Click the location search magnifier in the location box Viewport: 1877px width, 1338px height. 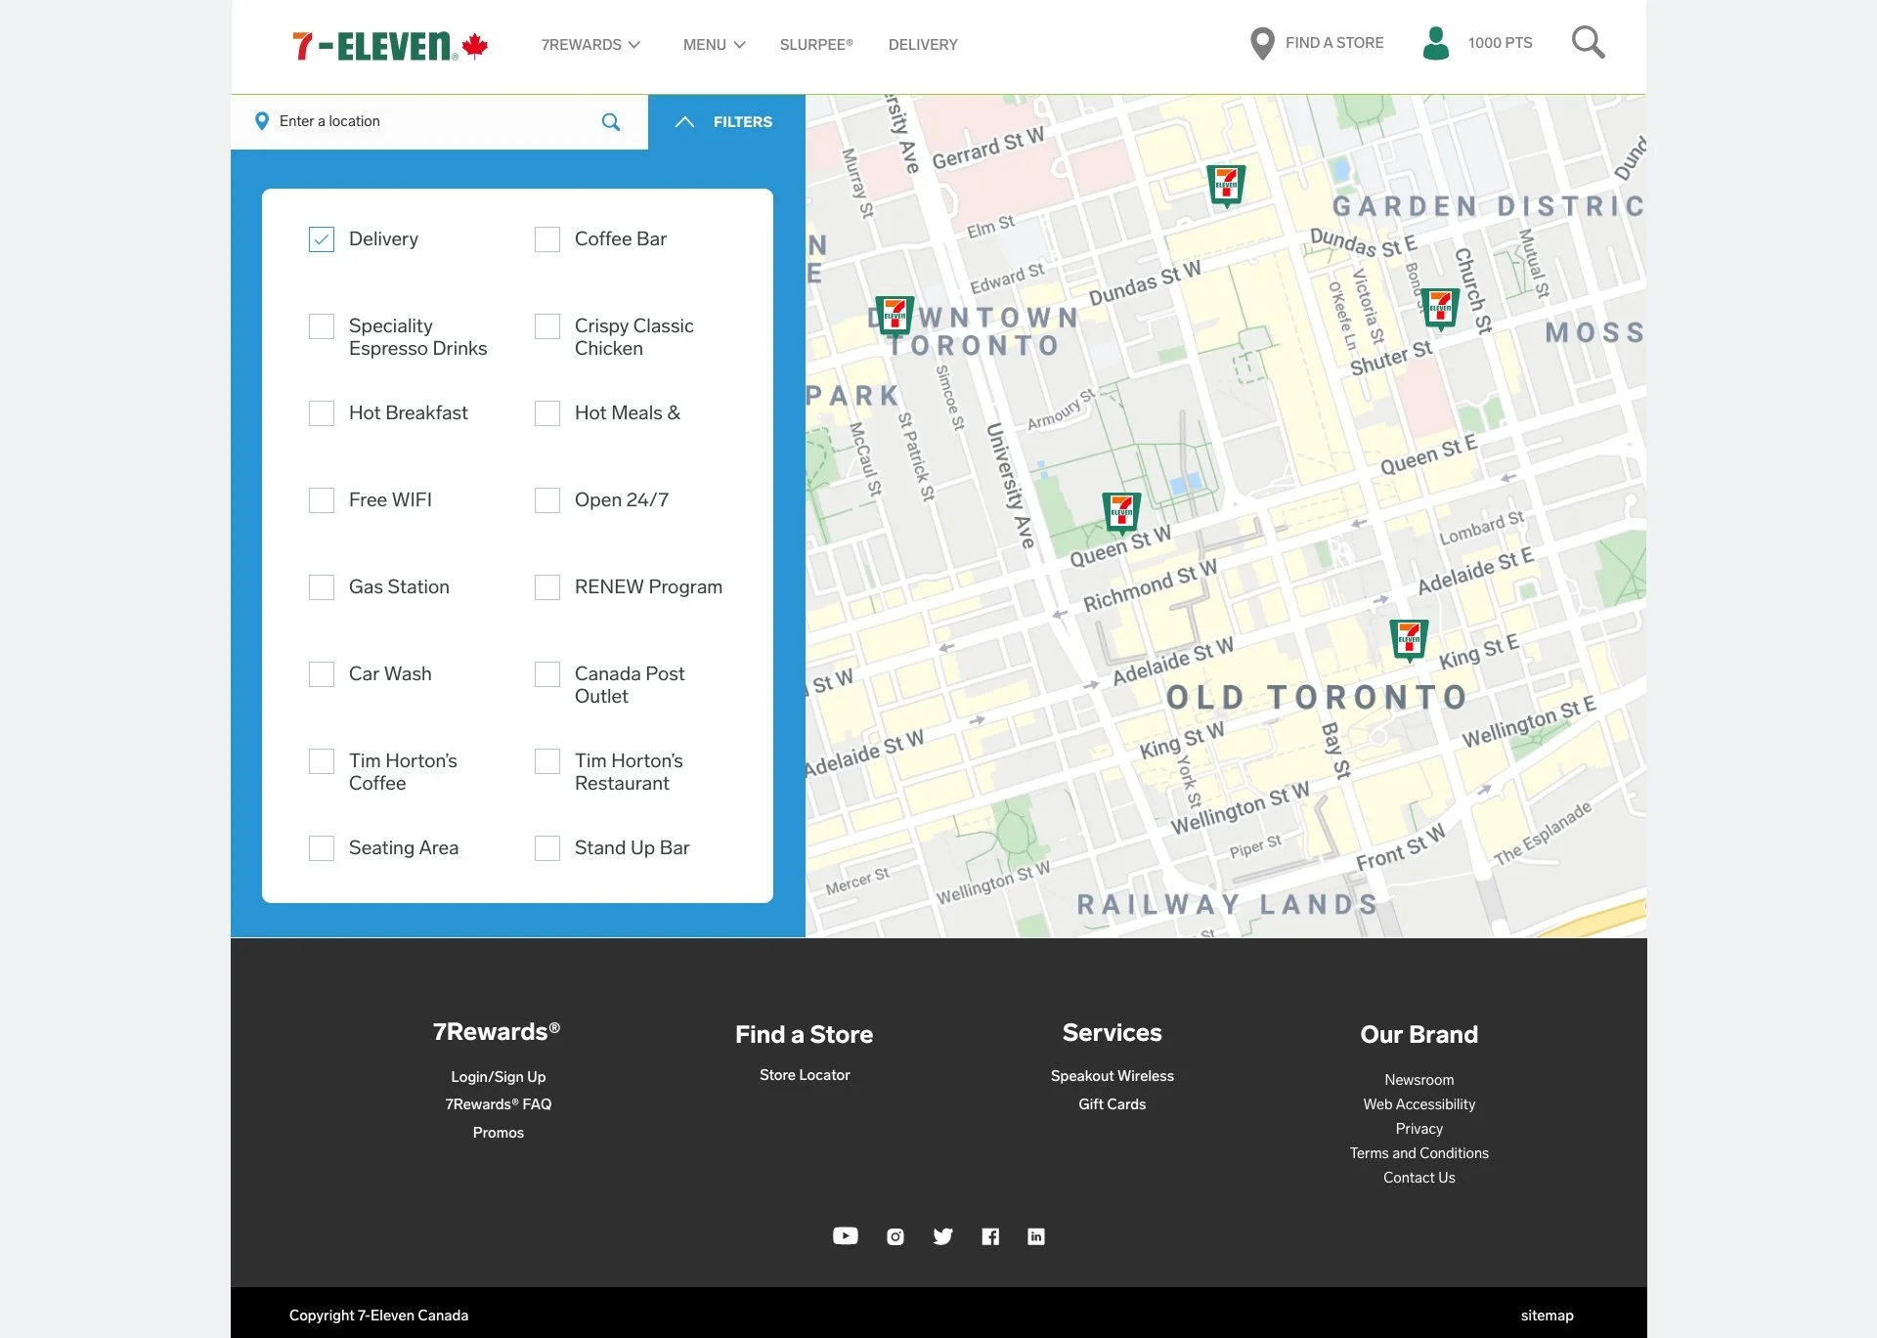[x=611, y=121]
